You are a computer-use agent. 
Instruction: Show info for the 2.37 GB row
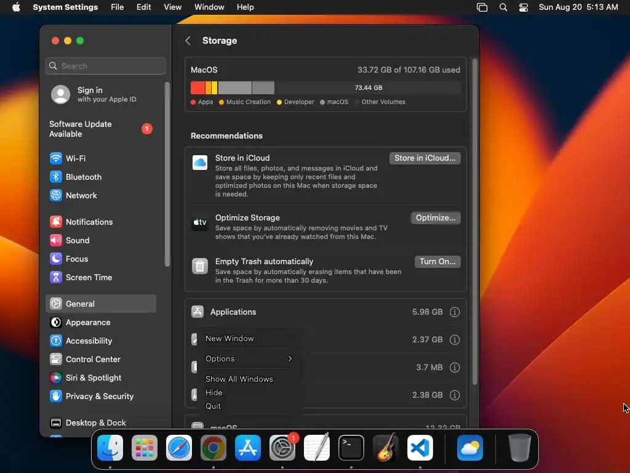click(455, 340)
